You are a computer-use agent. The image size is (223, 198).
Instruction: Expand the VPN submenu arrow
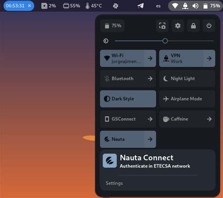click(209, 58)
